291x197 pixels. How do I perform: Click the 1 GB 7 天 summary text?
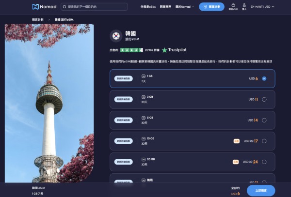[37, 194]
